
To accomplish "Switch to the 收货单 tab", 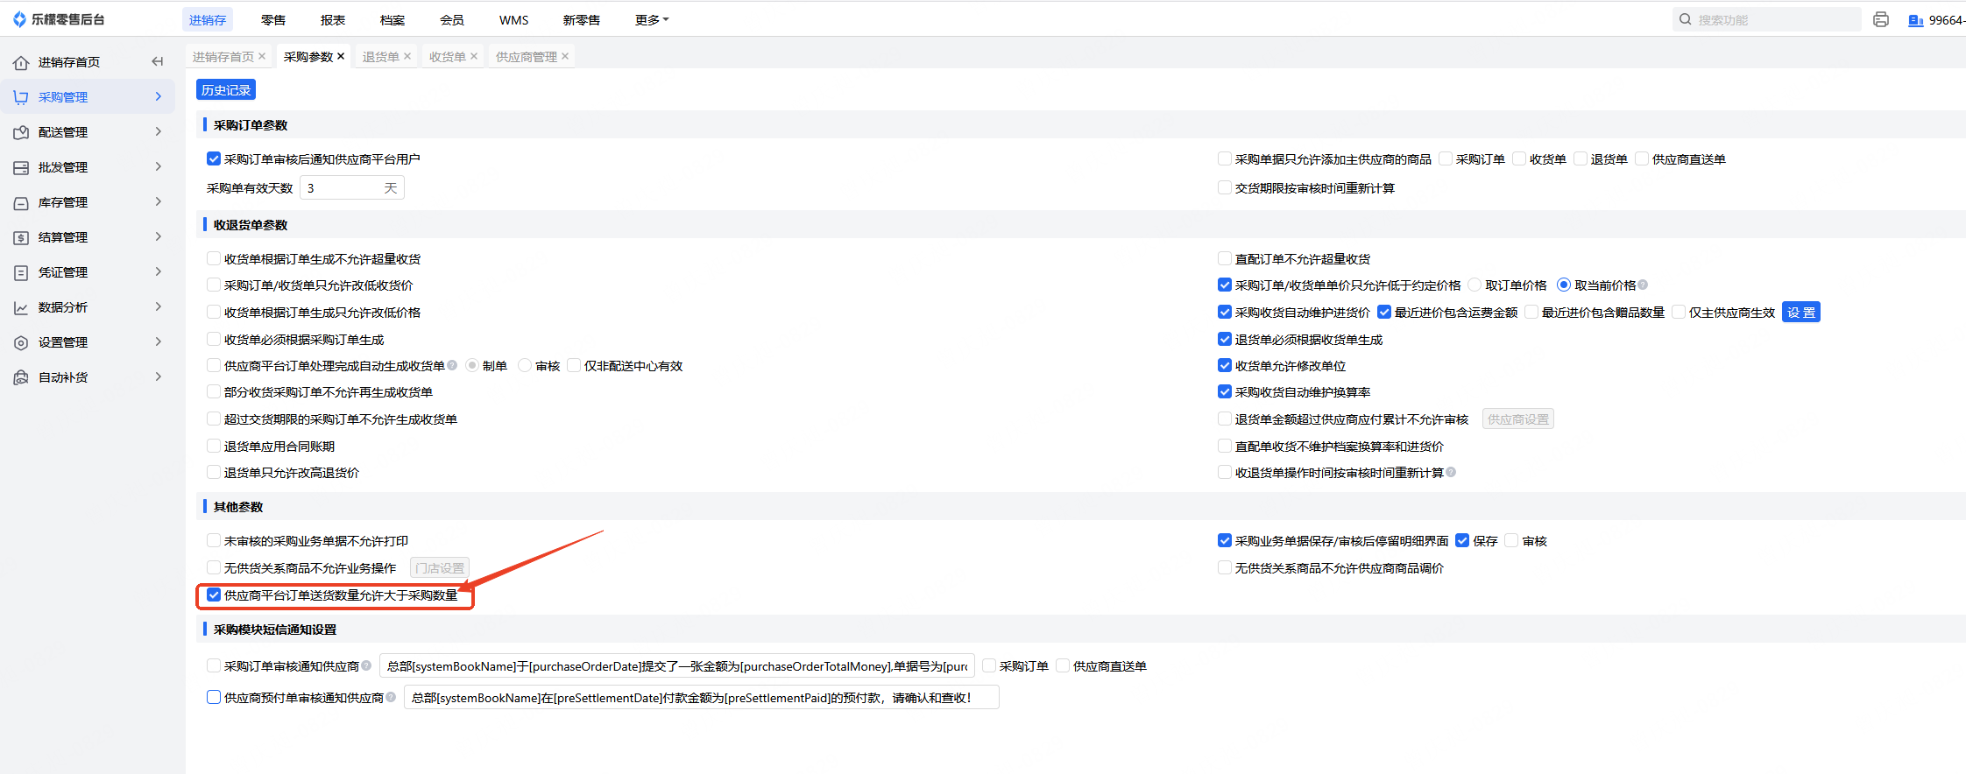I will (x=447, y=57).
